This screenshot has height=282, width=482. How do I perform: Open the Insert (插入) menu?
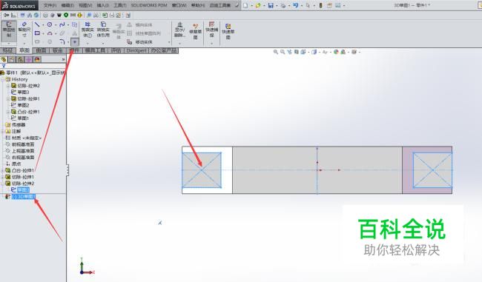coord(102,5)
